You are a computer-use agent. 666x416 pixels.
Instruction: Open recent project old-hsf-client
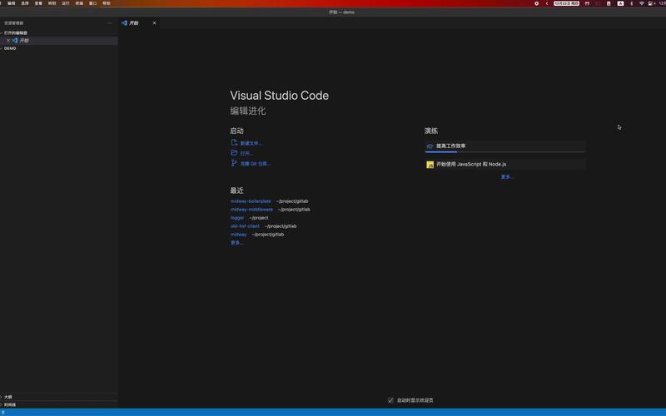pyautogui.click(x=245, y=226)
